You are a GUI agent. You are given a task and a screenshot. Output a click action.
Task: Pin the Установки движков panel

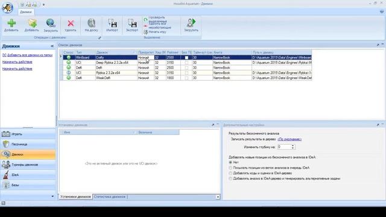click(213, 125)
